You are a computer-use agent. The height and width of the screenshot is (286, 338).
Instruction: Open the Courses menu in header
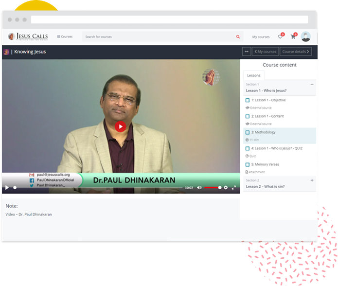point(65,37)
